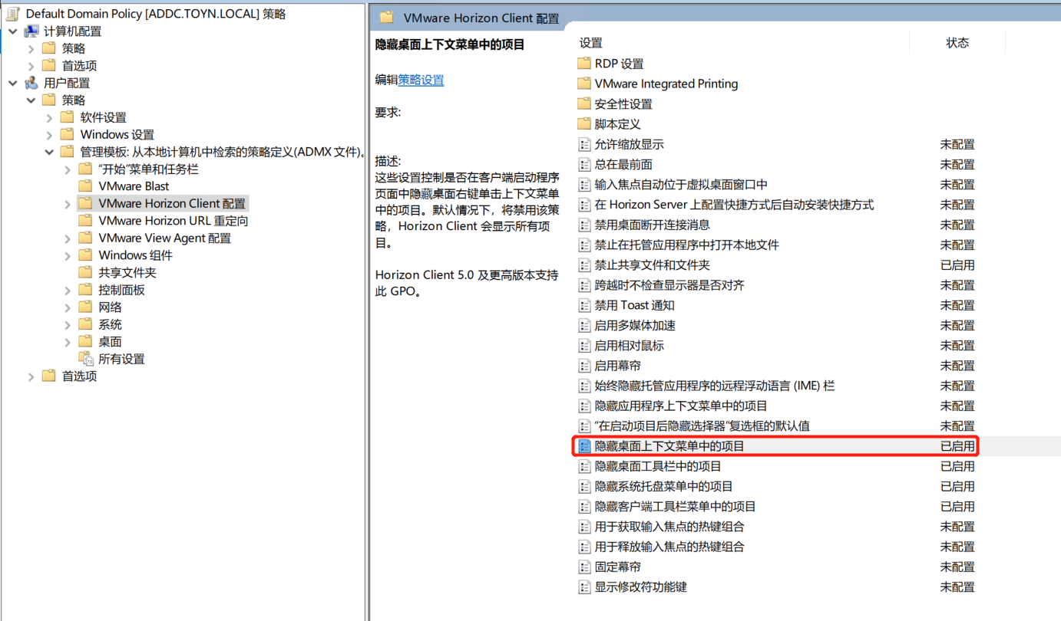Expand the Windows 组件 node

click(x=68, y=255)
